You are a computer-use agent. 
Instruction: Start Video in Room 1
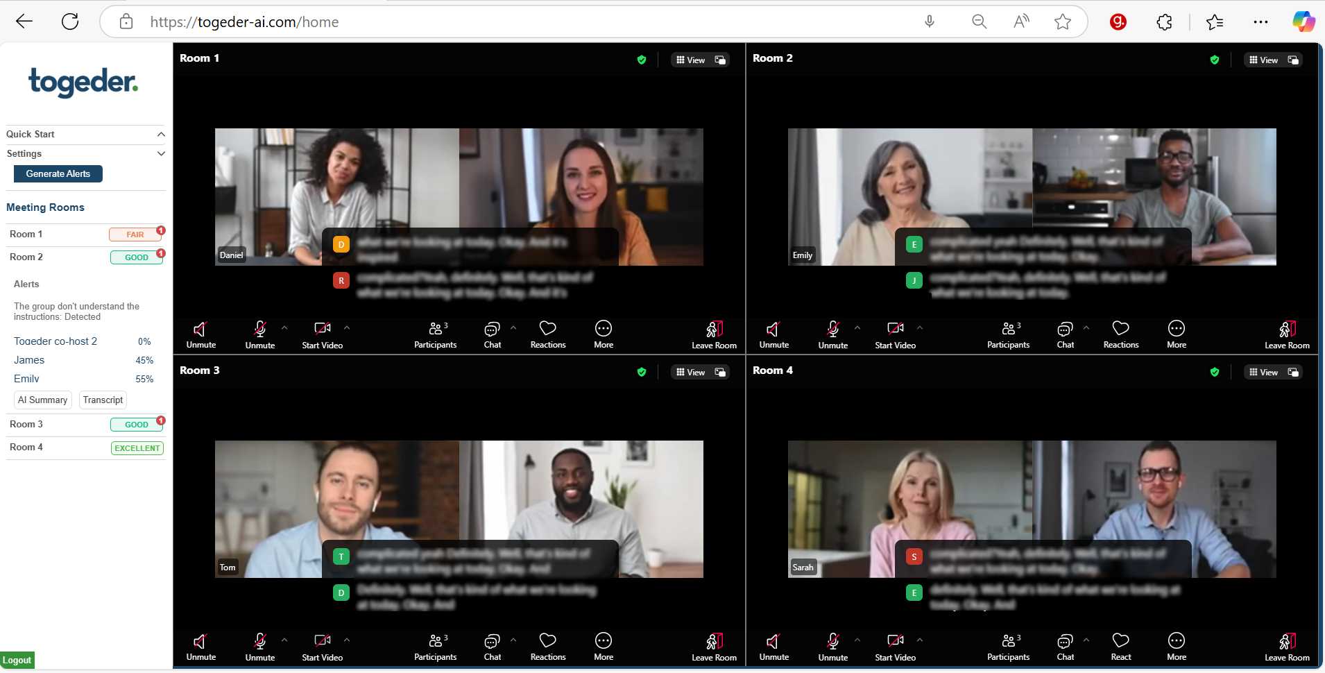pyautogui.click(x=323, y=334)
